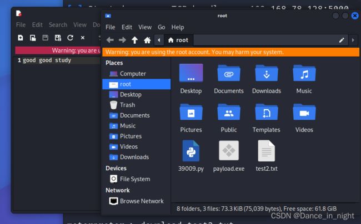Image resolution: width=361 pixels, height=224 pixels.
Task: Select File System under Devices
Action: click(135, 179)
